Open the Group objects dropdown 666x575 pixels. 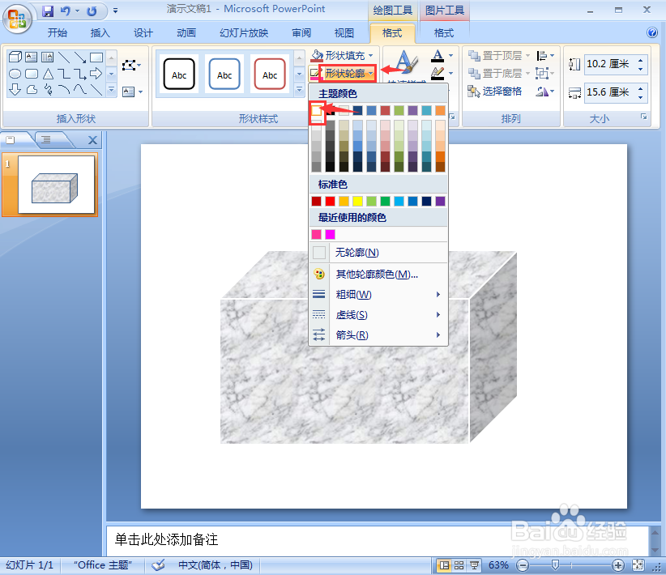(x=545, y=74)
